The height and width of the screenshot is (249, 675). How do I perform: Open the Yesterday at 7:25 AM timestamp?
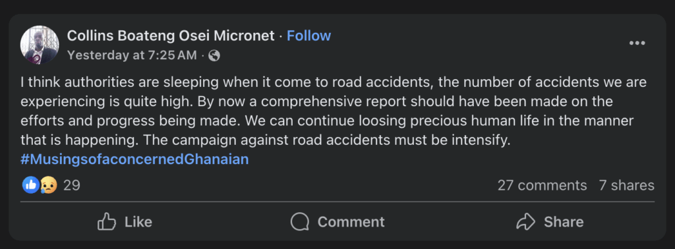click(x=132, y=55)
